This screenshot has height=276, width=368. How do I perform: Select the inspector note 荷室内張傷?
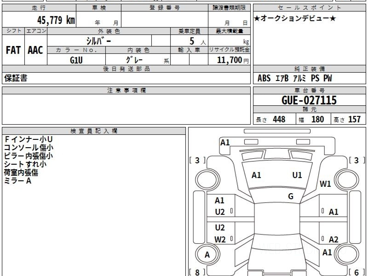21,173
